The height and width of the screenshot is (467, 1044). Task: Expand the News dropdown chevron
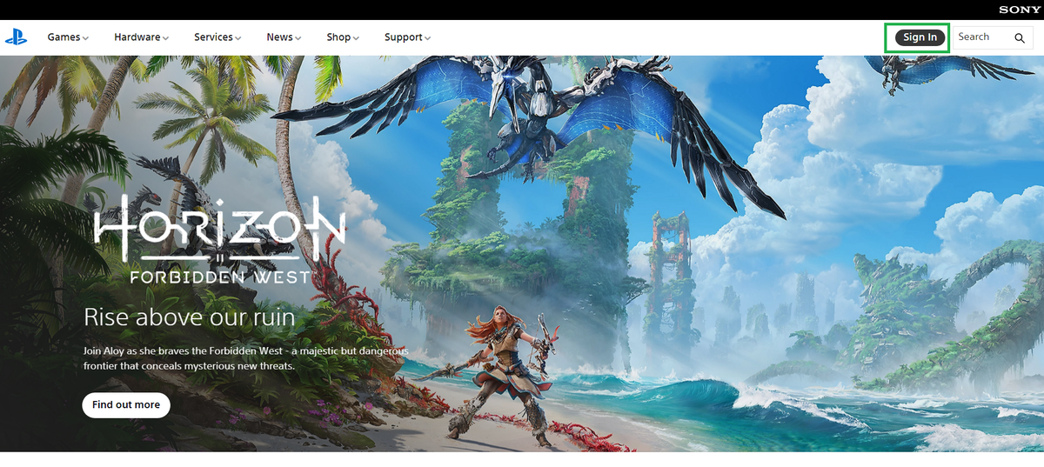click(x=298, y=38)
